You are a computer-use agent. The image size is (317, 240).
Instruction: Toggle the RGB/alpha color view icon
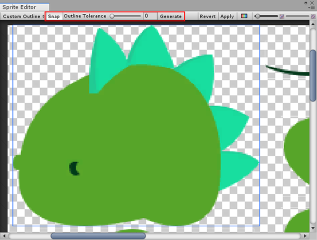pos(243,16)
